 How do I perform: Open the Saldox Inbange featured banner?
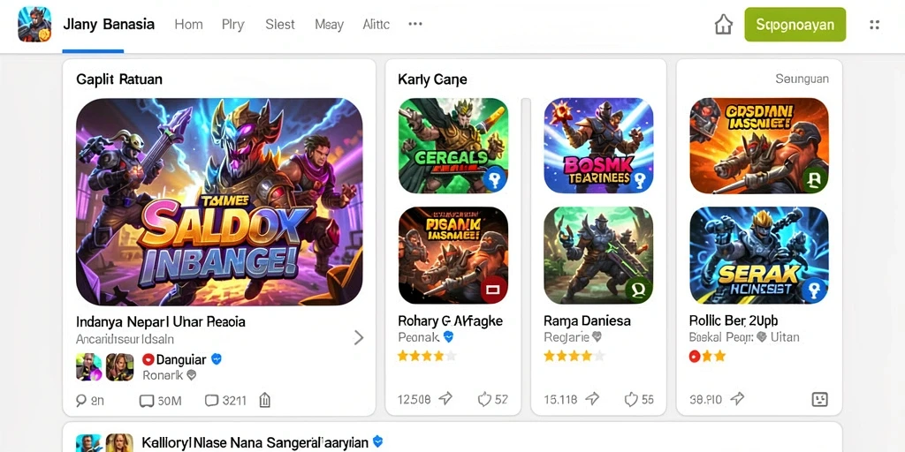tap(219, 201)
